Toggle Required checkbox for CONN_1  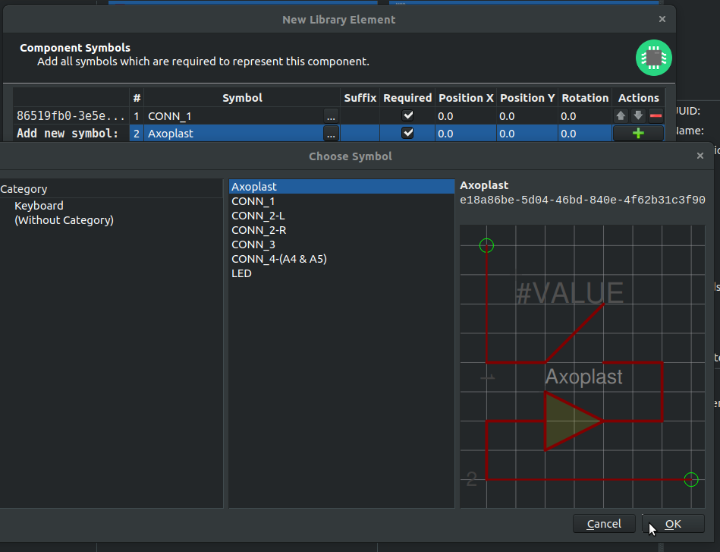[x=407, y=115]
